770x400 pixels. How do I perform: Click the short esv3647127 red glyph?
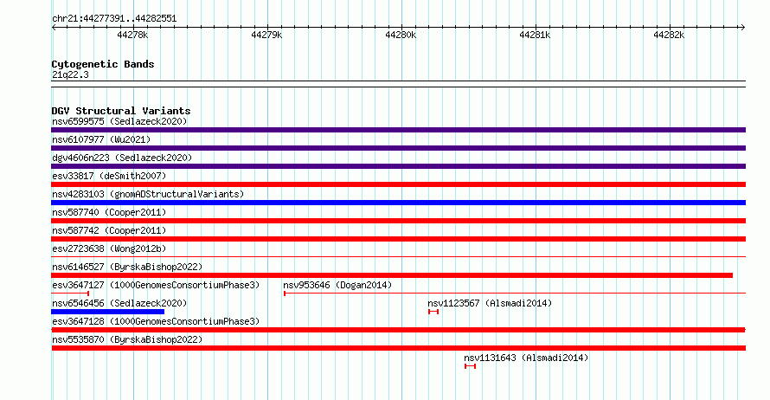coord(70,294)
